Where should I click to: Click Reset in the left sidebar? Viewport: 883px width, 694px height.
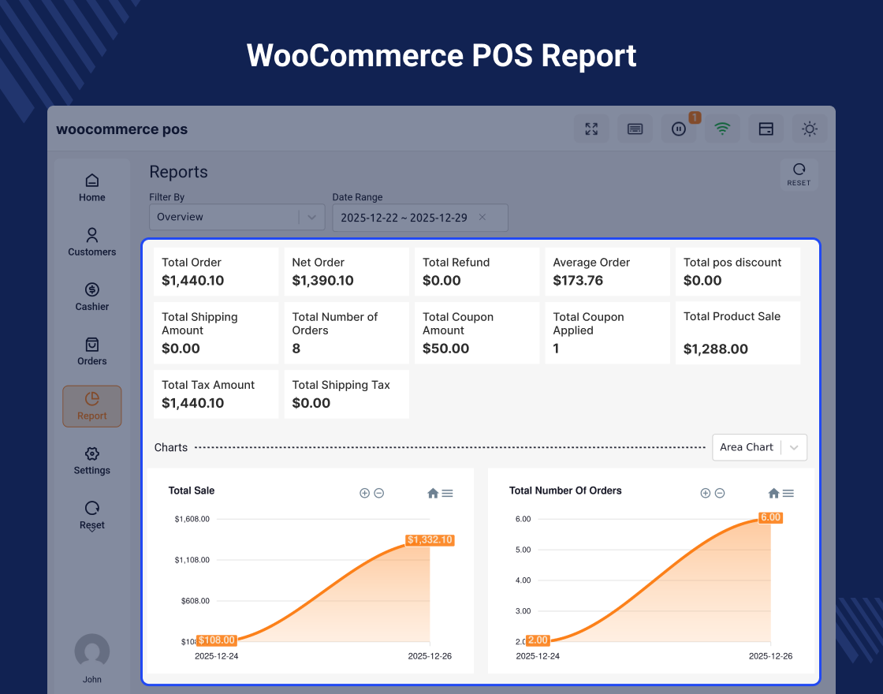point(91,516)
